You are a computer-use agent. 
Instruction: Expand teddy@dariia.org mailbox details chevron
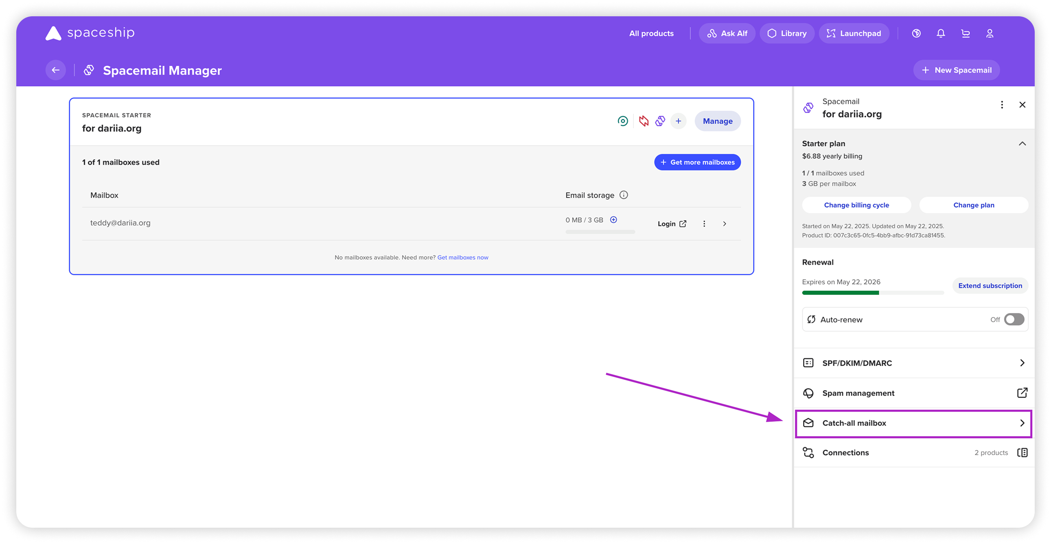tap(725, 224)
